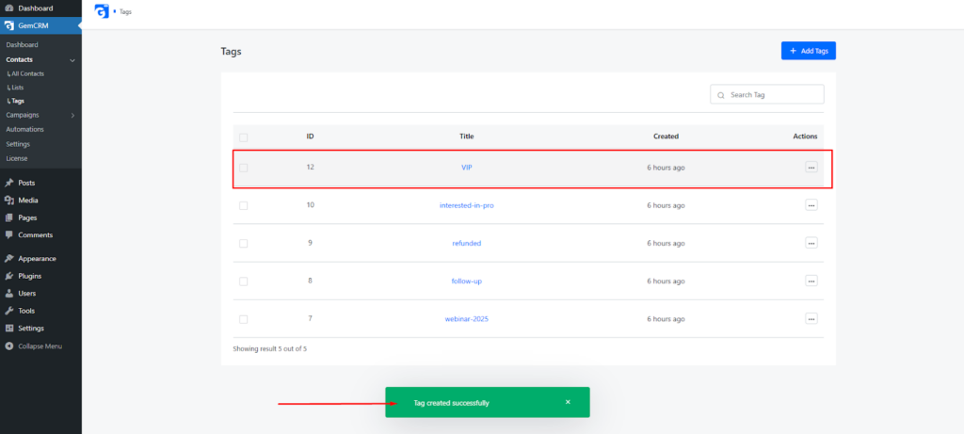
Task: Open the webinar-2025 tag link
Action: point(467,319)
